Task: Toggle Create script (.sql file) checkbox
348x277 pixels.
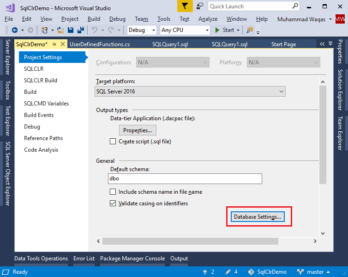Action: click(x=113, y=142)
